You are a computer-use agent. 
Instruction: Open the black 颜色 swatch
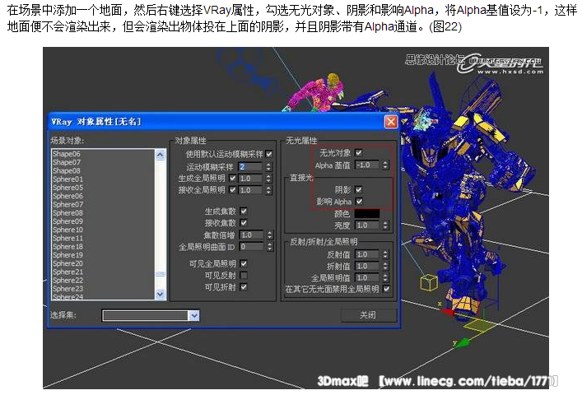pyautogui.click(x=367, y=214)
